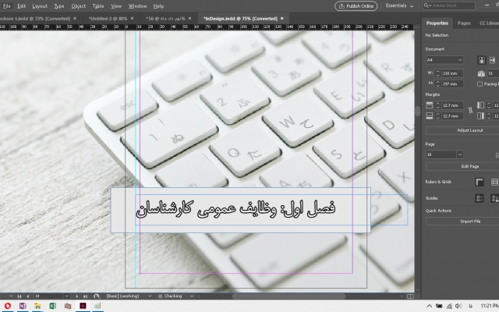Image resolution: width=499 pixels, height=312 pixels.
Task: Click the margins link chain icon
Action: coord(469,110)
